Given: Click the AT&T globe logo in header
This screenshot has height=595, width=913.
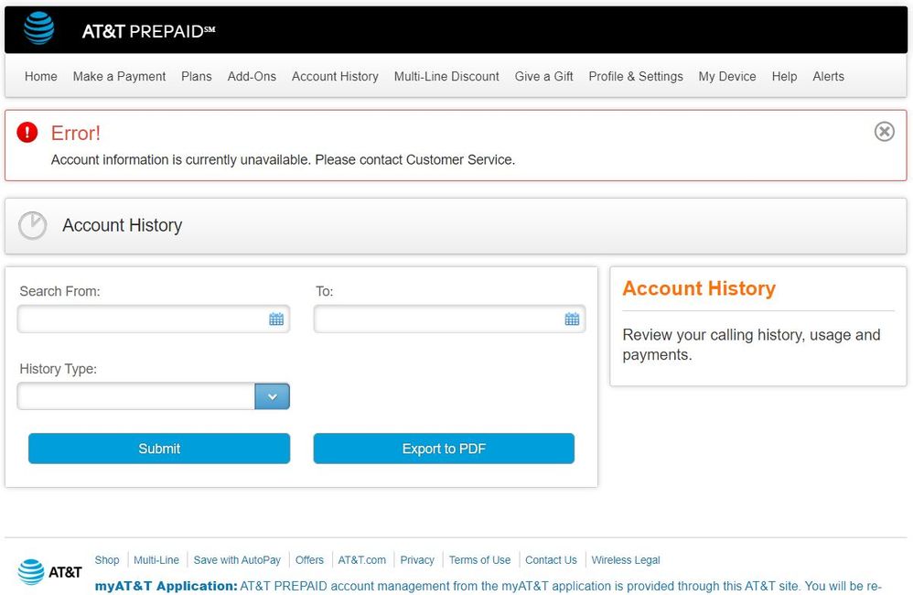Looking at the screenshot, I should click(x=39, y=29).
